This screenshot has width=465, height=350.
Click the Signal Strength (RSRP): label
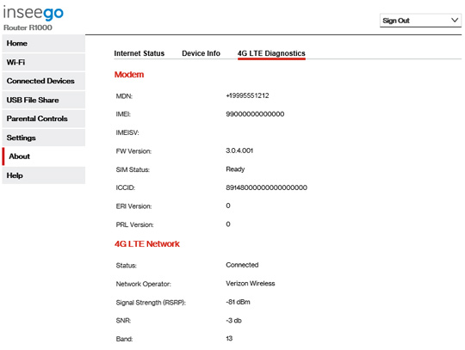point(151,303)
